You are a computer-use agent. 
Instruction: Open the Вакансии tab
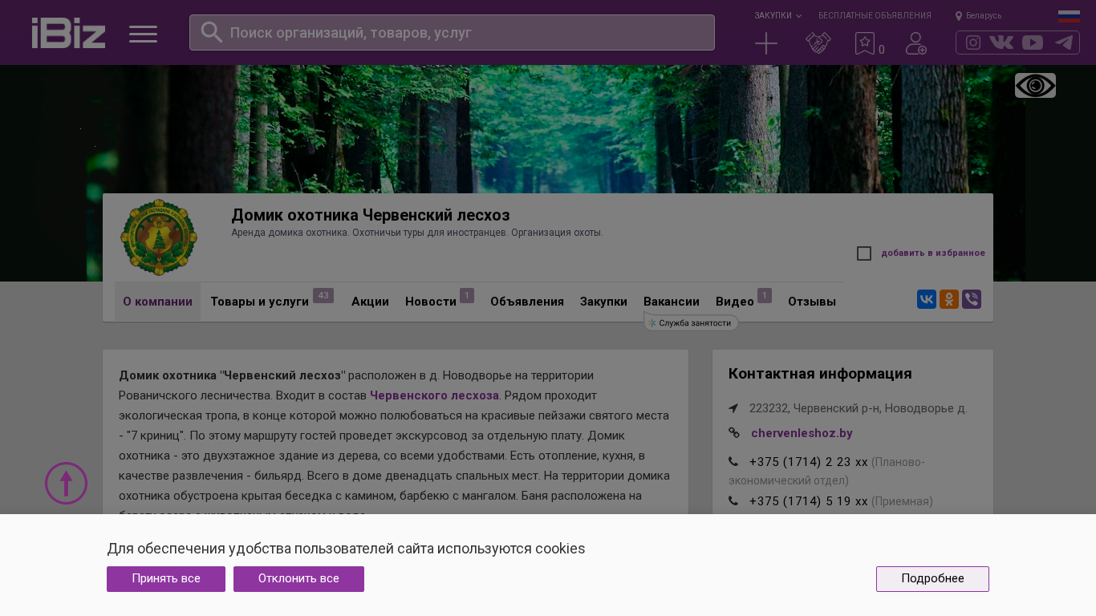click(x=672, y=302)
